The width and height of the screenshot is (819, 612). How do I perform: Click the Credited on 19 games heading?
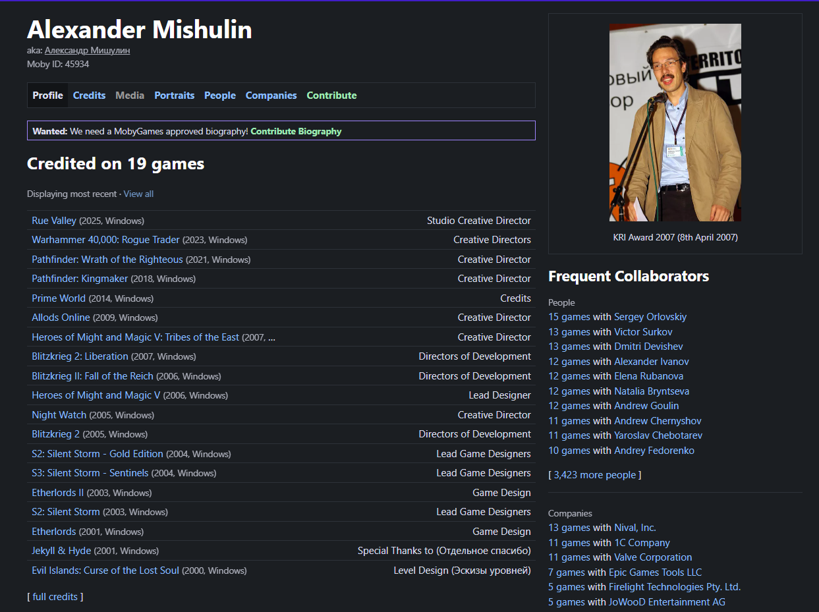click(x=115, y=163)
